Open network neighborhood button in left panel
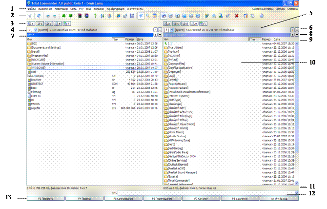Image resolution: width=327 pixels, height=209 pixels. point(66,23)
